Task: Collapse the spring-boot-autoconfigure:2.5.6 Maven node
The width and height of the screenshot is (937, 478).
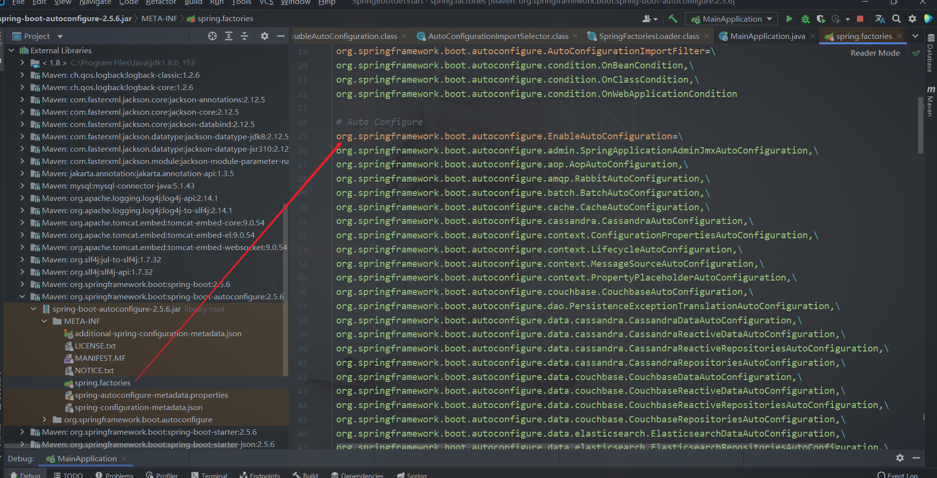Action: [22, 296]
